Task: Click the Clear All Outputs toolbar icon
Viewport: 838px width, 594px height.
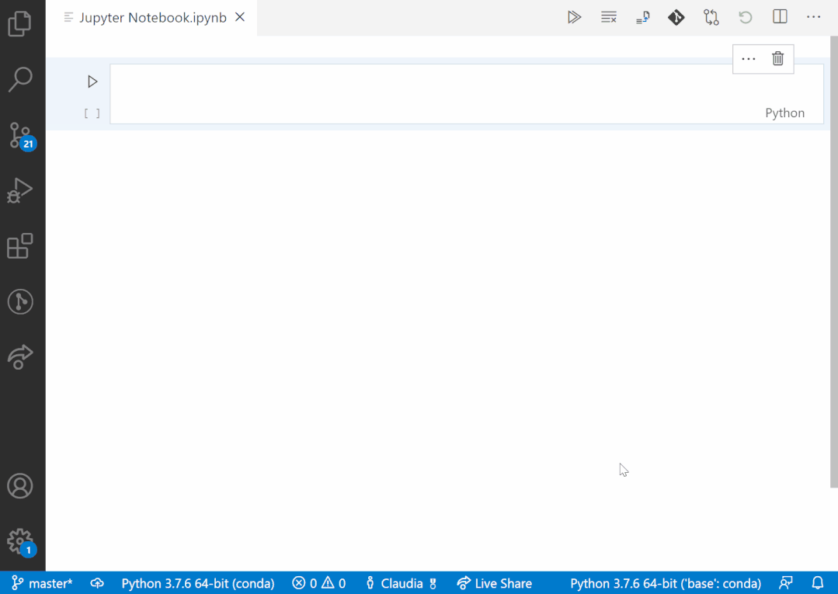Action: [x=609, y=16]
